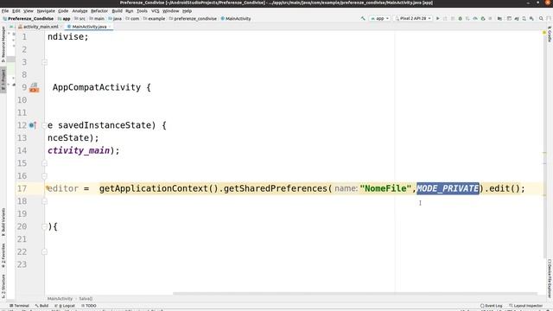553x311 pixels.
Task: Open the Build tool window at bottom
Action: click(41, 306)
